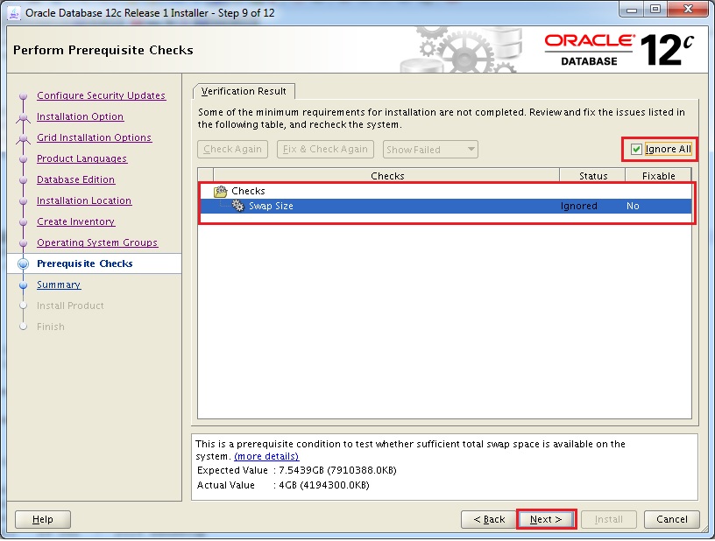Toggle the Ignore All checkbox

pos(637,149)
